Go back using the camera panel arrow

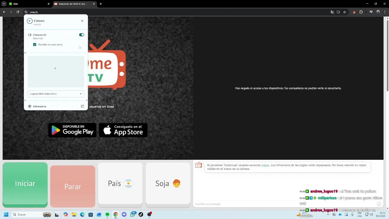29,21
